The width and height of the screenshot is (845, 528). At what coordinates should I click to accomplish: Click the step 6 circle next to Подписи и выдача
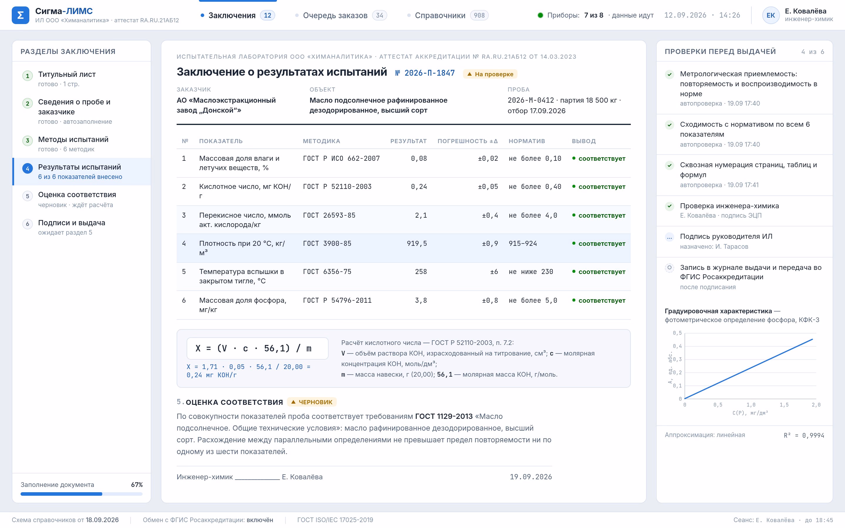(x=28, y=224)
